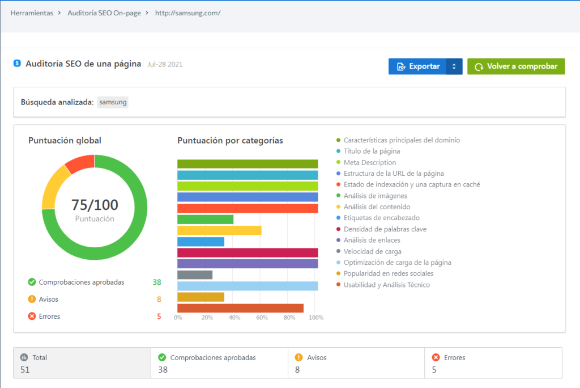
Task: Click the blue S logo icon beside the audit title
Action: [x=17, y=64]
